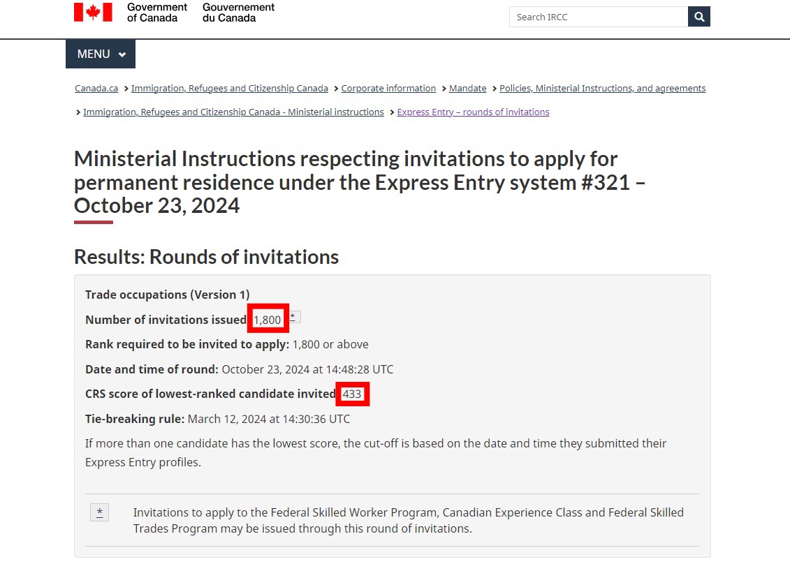The image size is (790, 571).
Task: Open Policies, Ministerial Instructions, and agreements link
Action: pos(602,88)
